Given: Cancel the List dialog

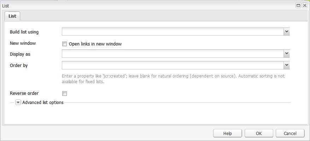Looking at the screenshot, I should click(x=290, y=133).
